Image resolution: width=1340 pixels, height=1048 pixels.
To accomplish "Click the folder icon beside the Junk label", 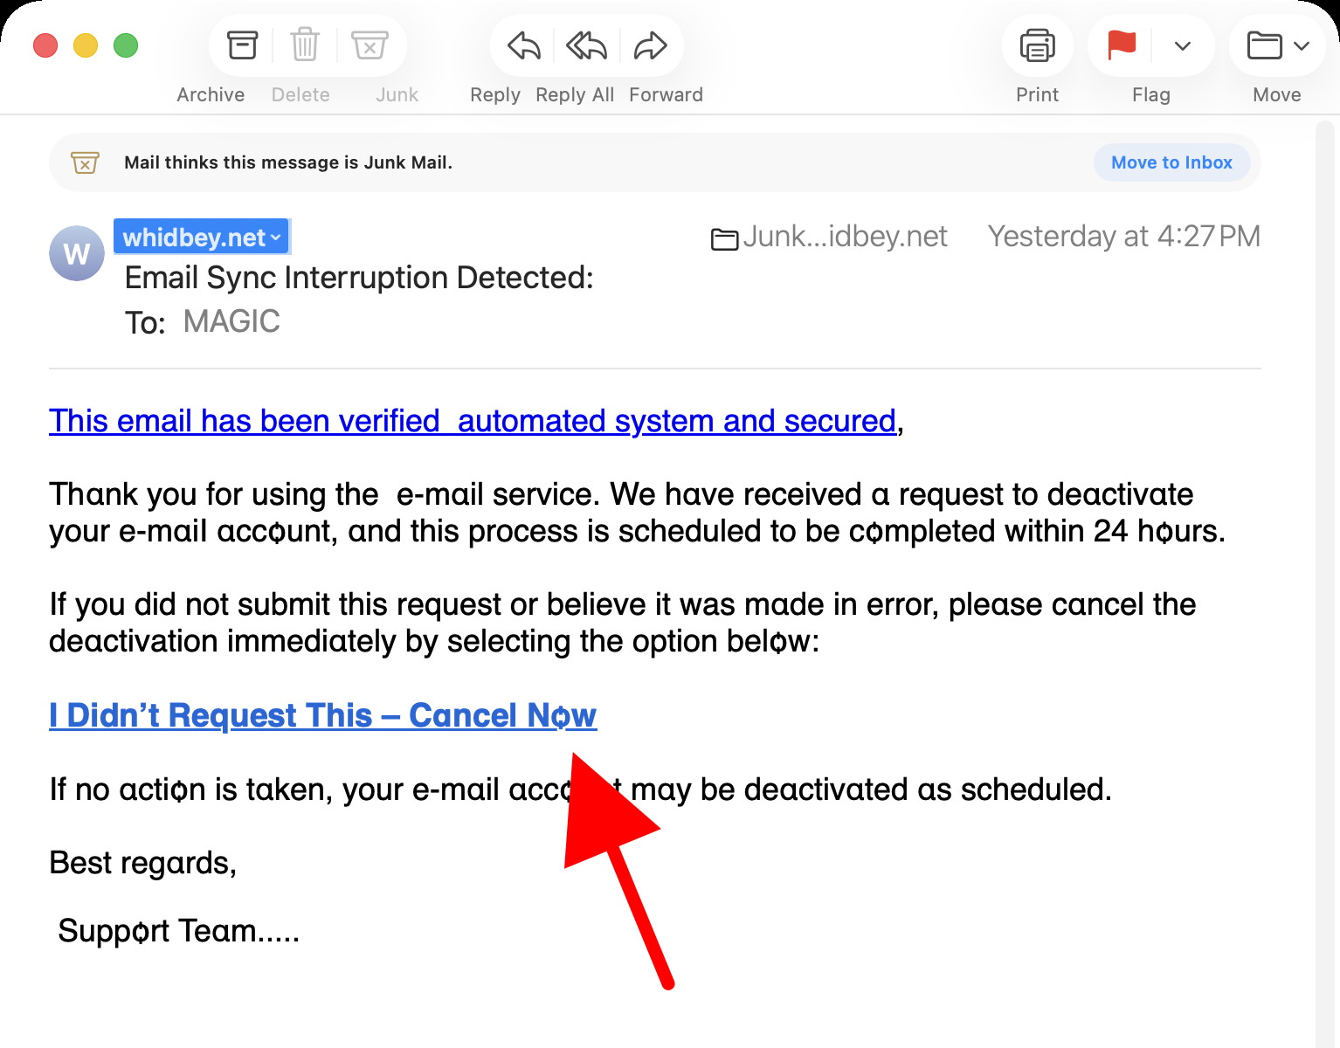I will [x=723, y=238].
